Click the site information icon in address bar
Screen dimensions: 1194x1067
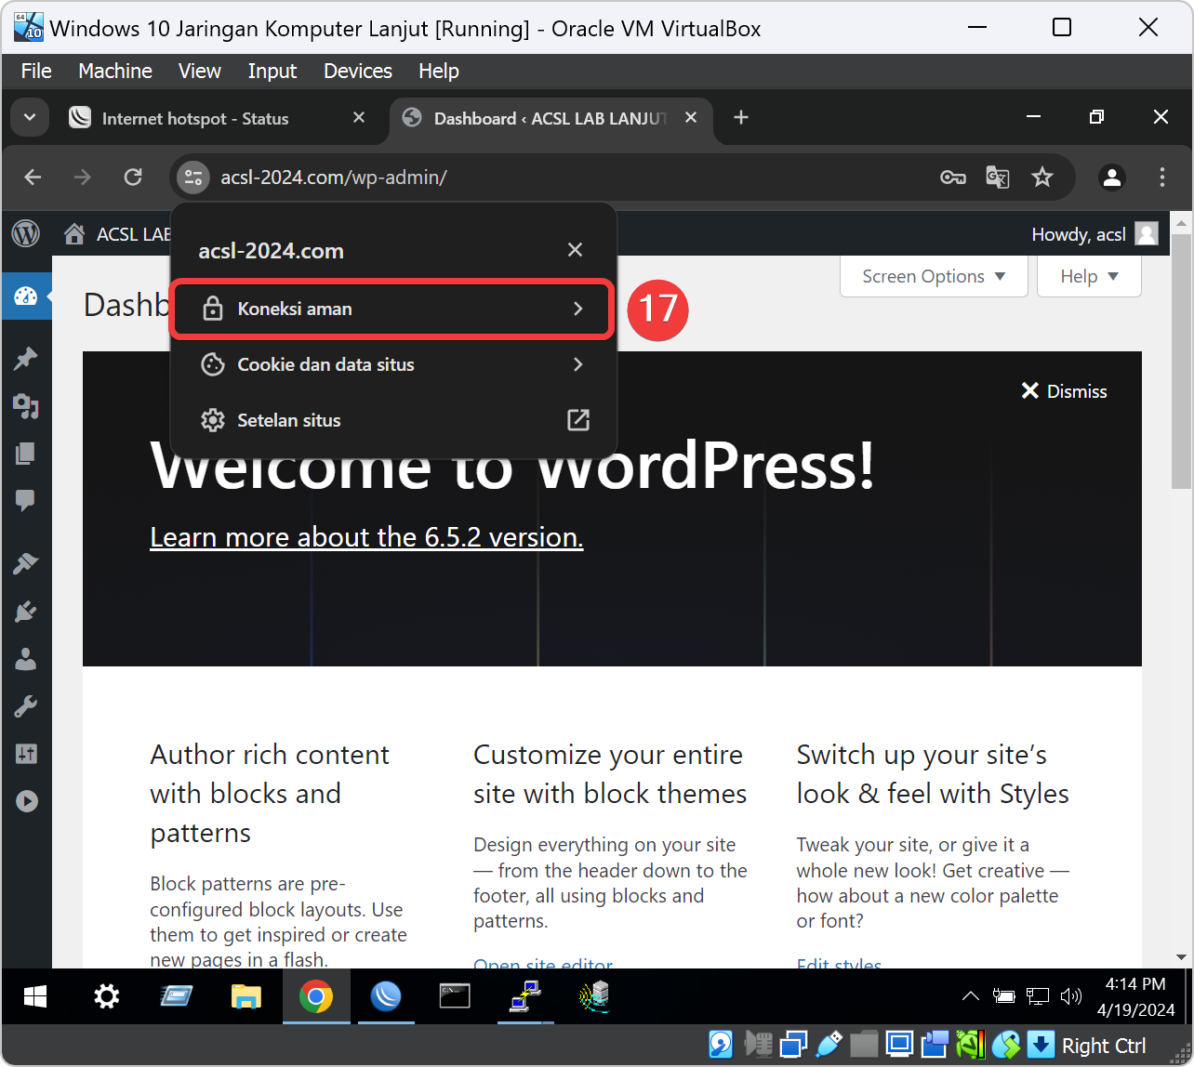[193, 178]
